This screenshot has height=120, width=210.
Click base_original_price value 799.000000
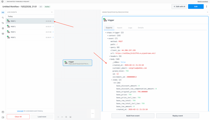click(143, 92)
